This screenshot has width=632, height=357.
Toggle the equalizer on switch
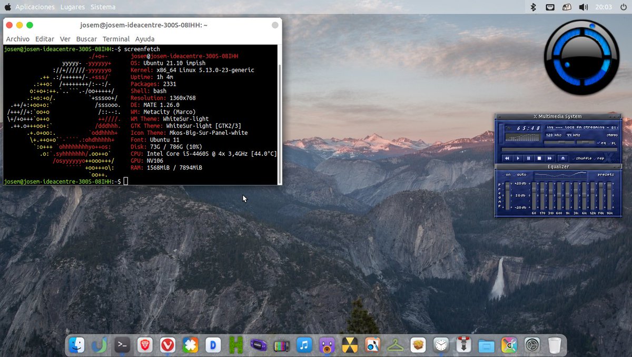(507, 175)
